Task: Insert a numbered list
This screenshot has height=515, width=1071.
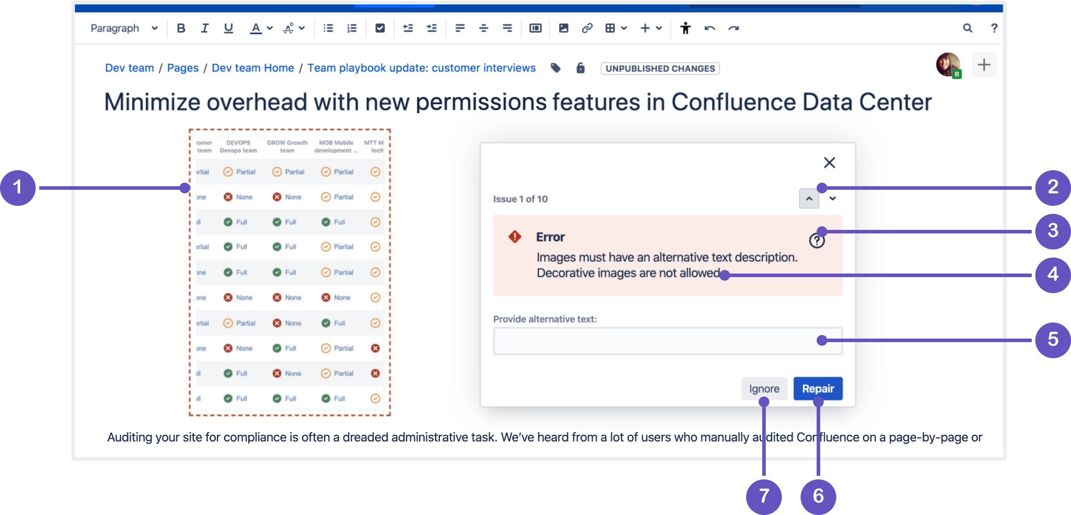Action: [352, 29]
